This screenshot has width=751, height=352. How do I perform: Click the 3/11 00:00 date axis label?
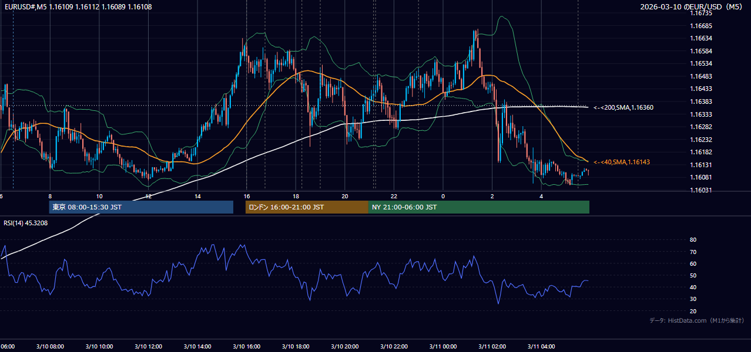point(443,347)
